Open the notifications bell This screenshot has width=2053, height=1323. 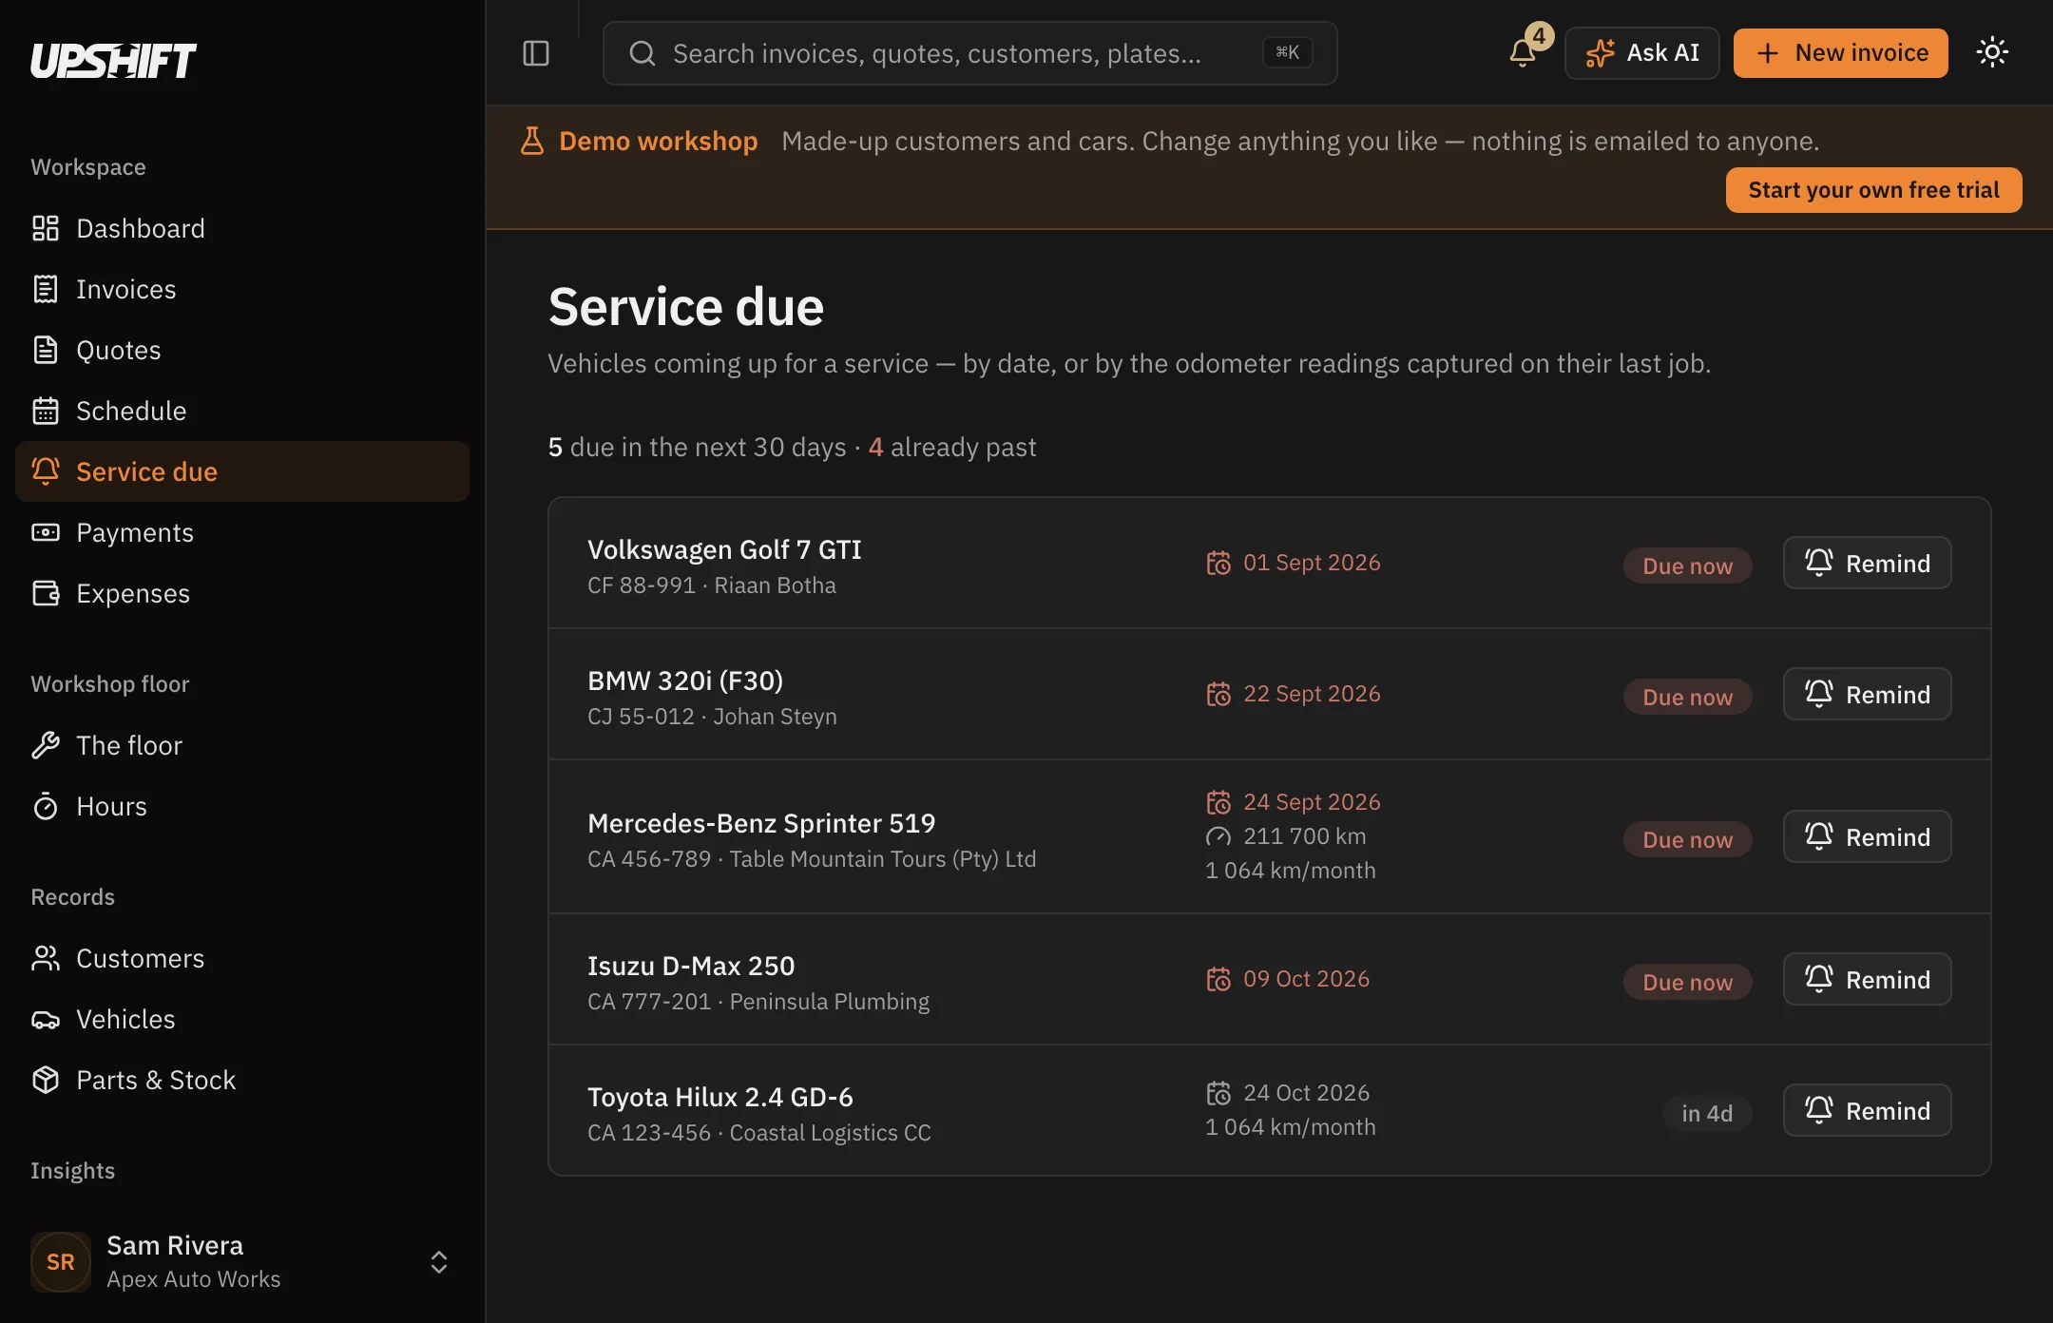pyautogui.click(x=1523, y=53)
